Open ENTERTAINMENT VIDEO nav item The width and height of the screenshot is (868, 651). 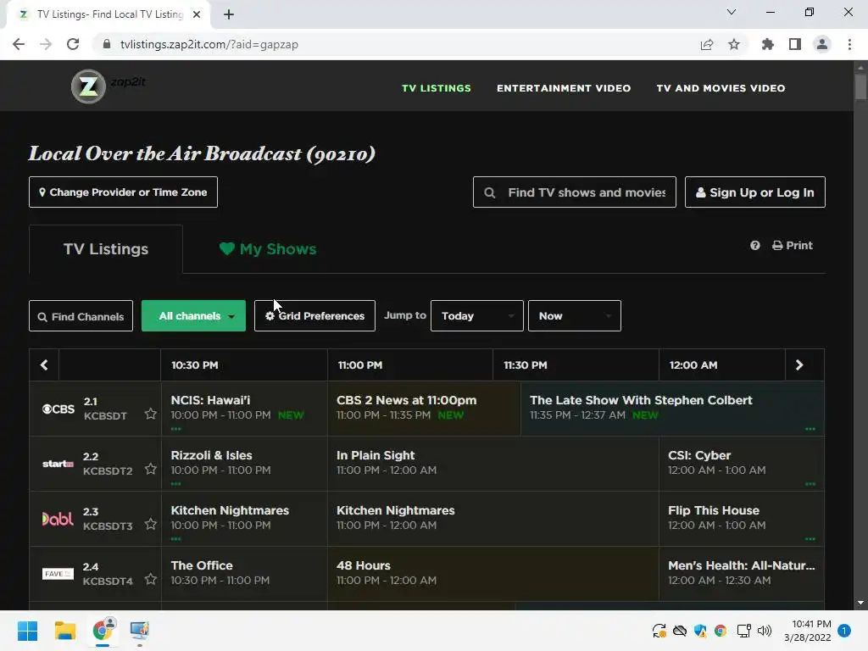(564, 88)
